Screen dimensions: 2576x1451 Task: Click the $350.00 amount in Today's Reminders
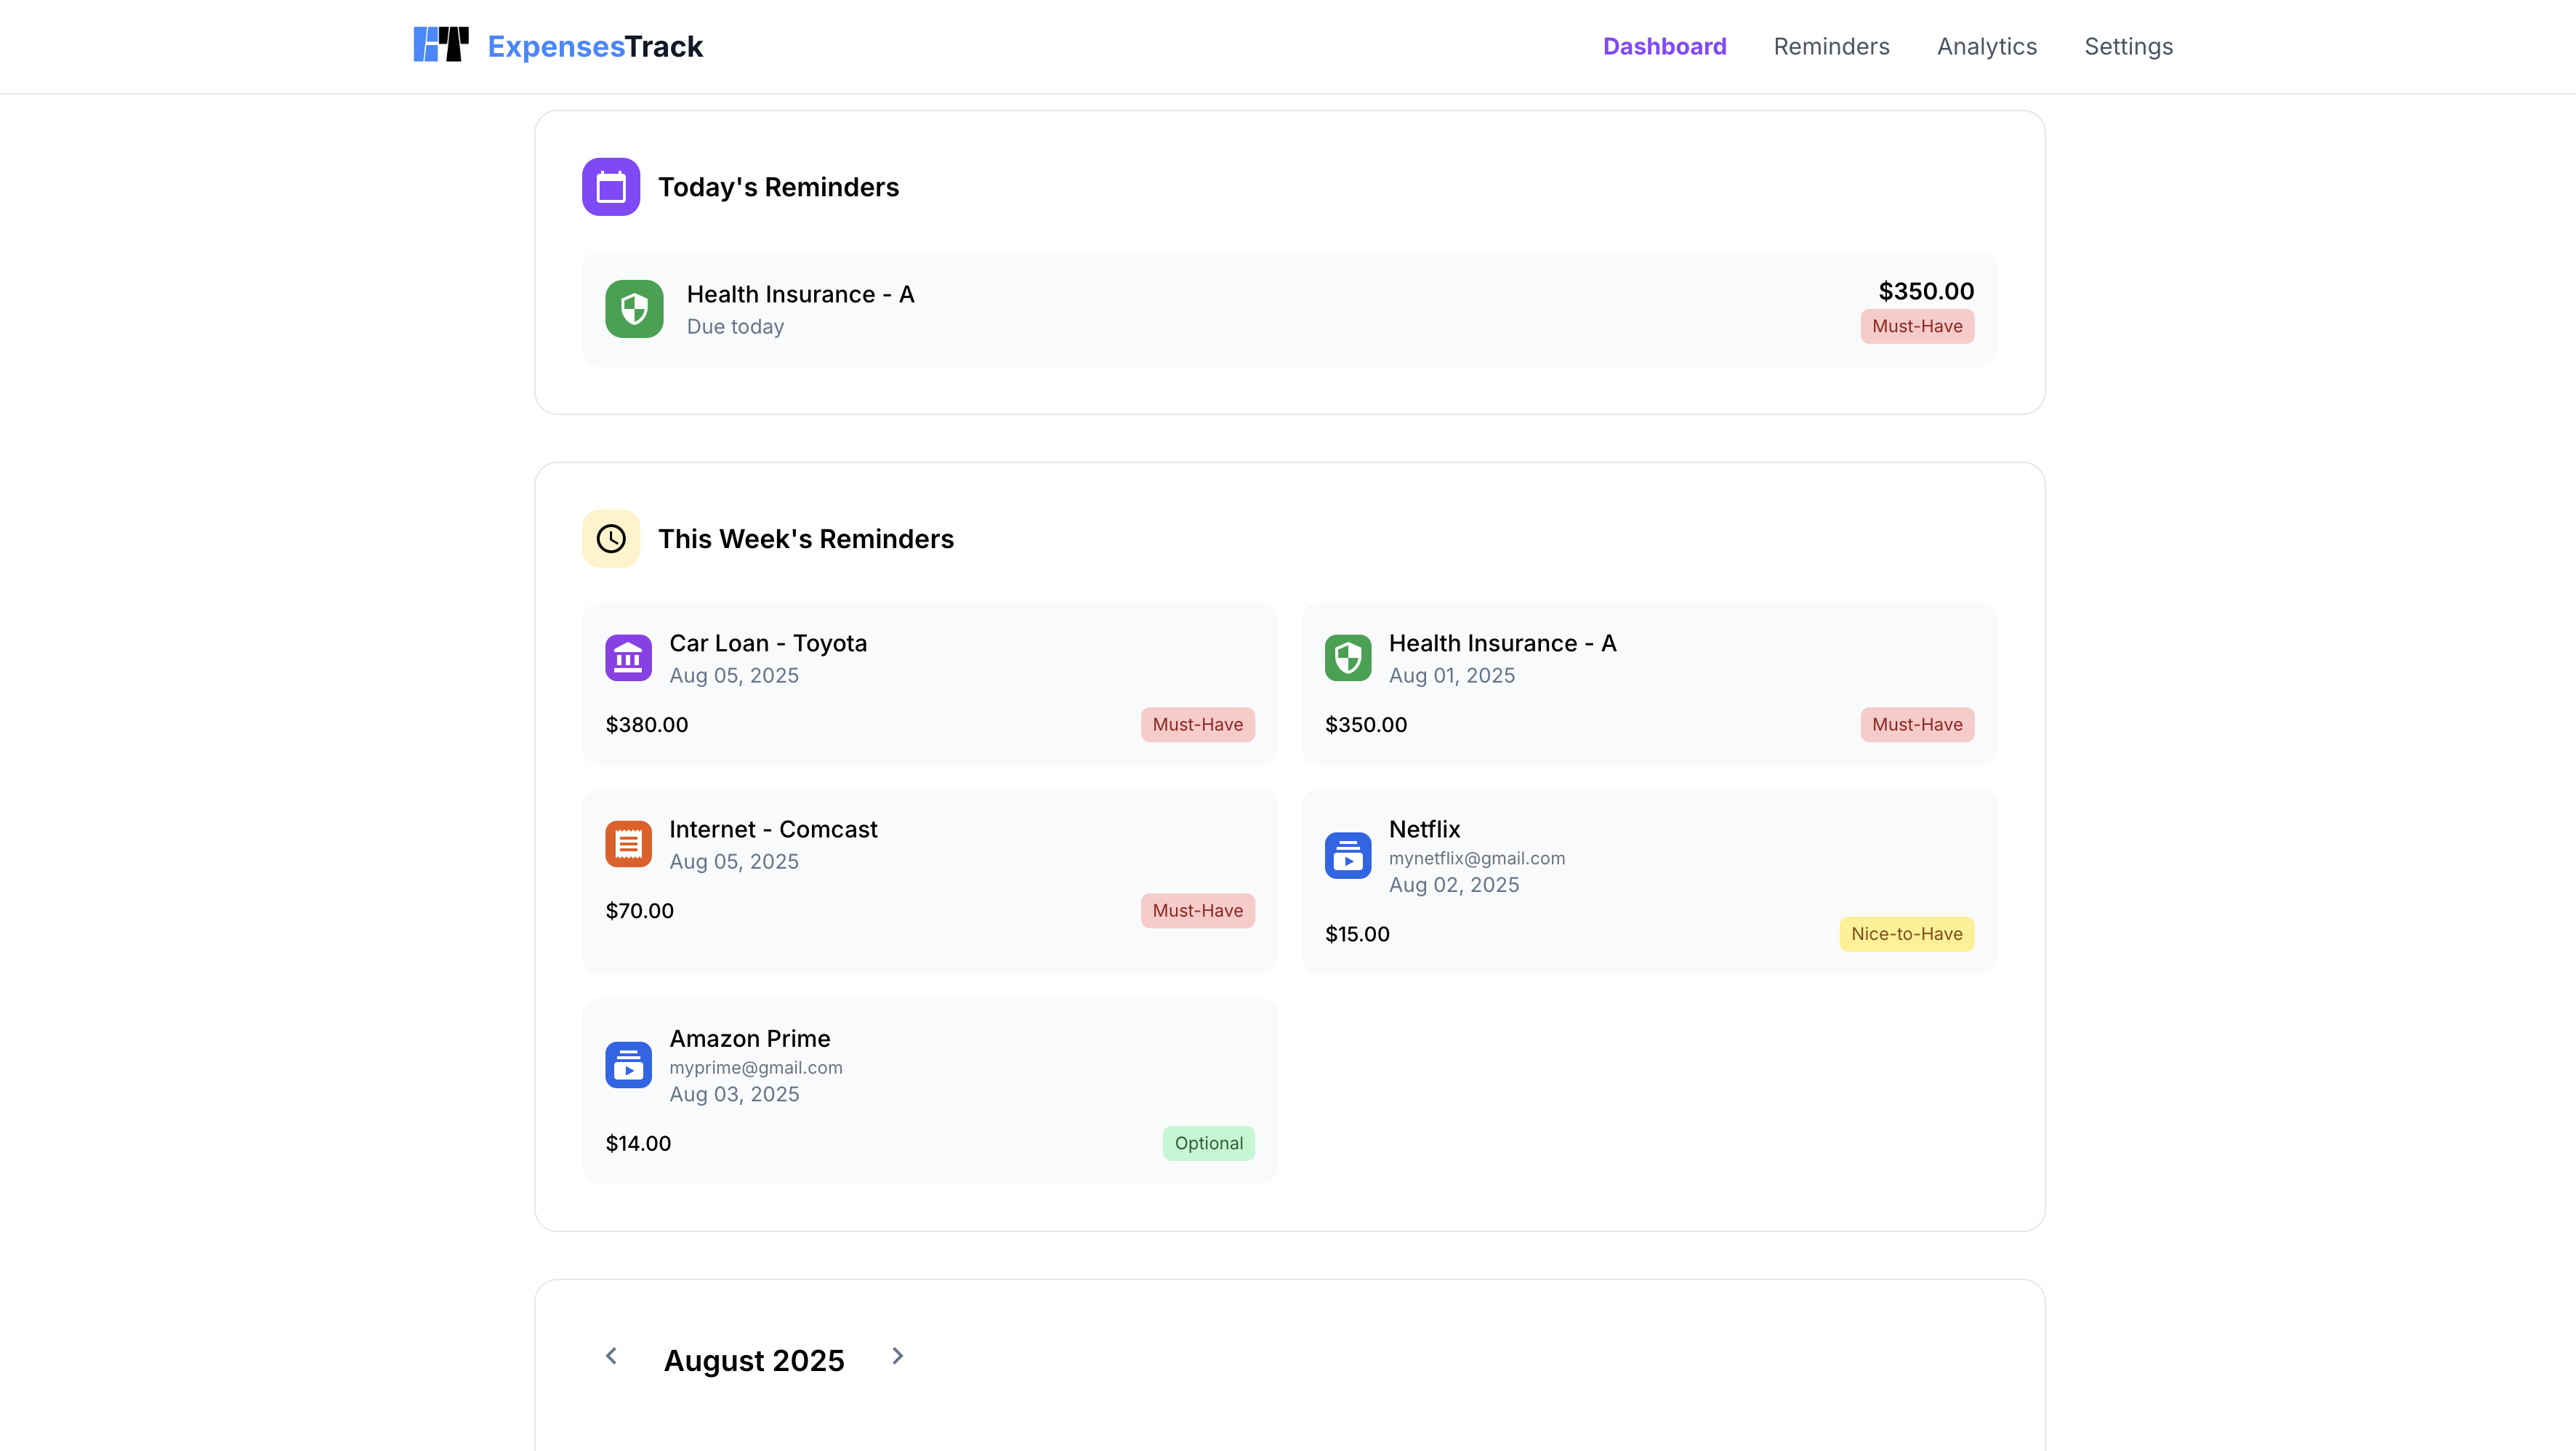click(x=1926, y=291)
